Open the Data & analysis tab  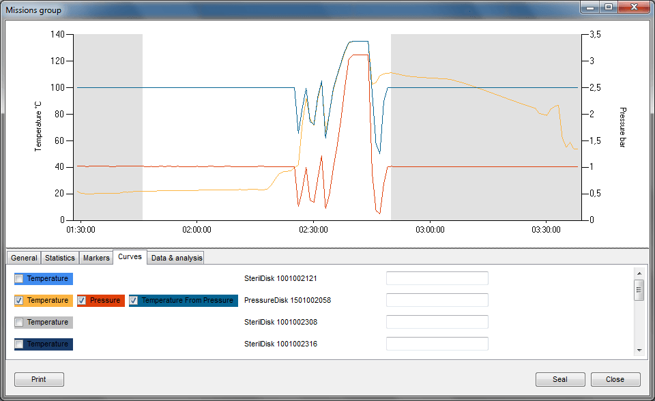point(176,257)
